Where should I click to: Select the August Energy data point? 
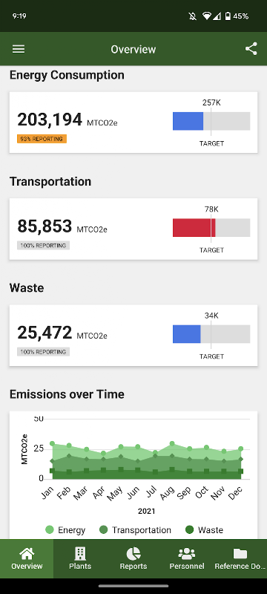(x=172, y=443)
